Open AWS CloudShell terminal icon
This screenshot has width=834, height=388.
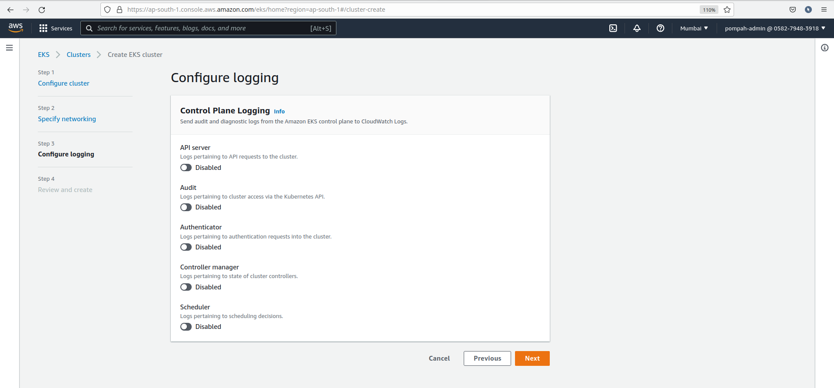pyautogui.click(x=613, y=28)
